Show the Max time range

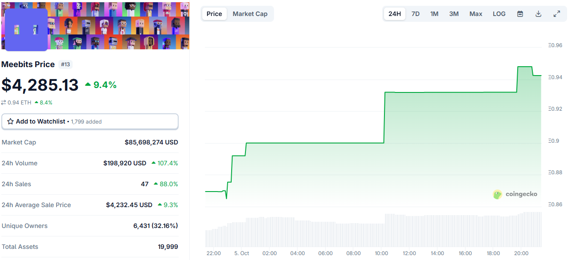[x=476, y=14]
